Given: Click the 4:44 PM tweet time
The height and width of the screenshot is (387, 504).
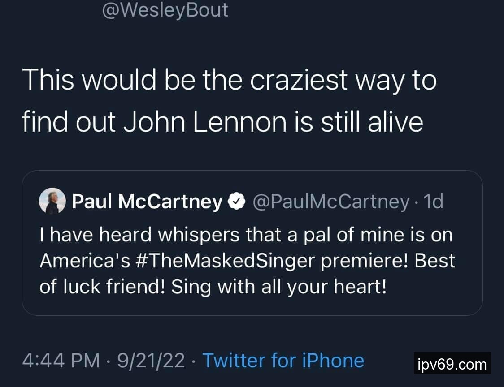Looking at the screenshot, I should tap(61, 361).
